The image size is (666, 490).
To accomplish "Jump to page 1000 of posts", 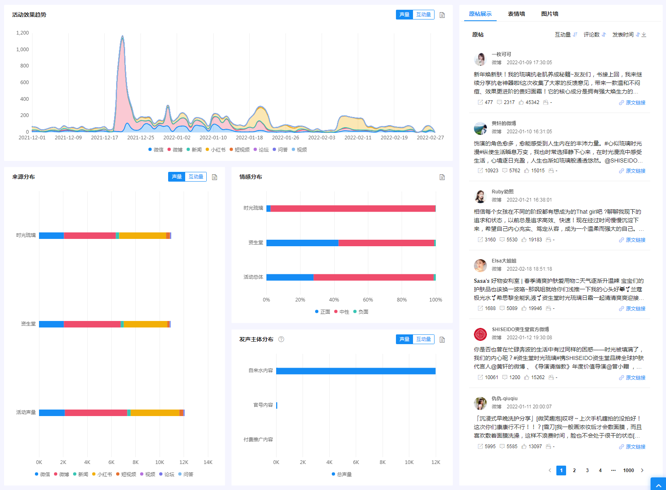I will pos(629,470).
